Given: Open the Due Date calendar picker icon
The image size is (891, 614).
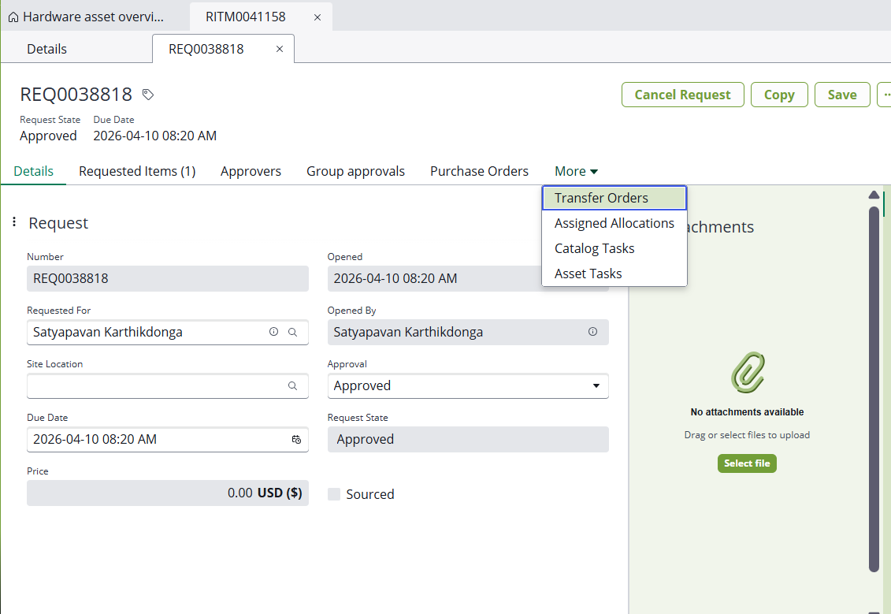Looking at the screenshot, I should coord(296,439).
